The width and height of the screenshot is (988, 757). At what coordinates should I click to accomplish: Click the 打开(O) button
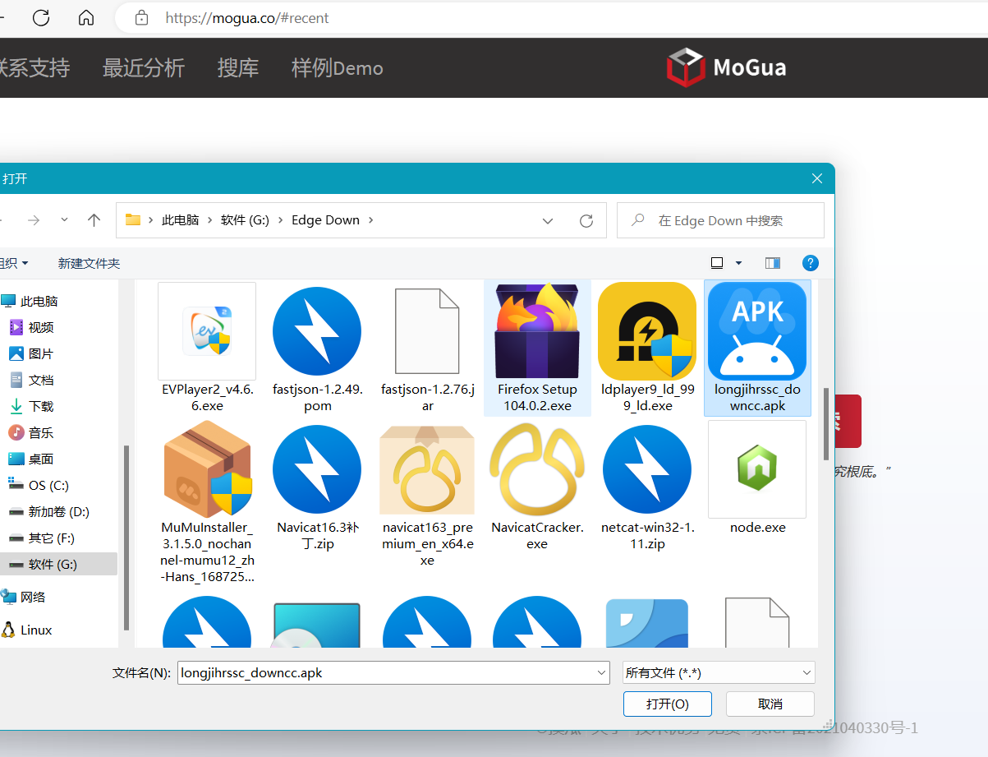point(668,704)
